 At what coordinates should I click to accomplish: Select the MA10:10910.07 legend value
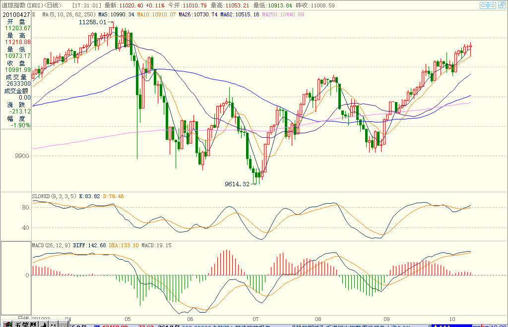(x=156, y=14)
